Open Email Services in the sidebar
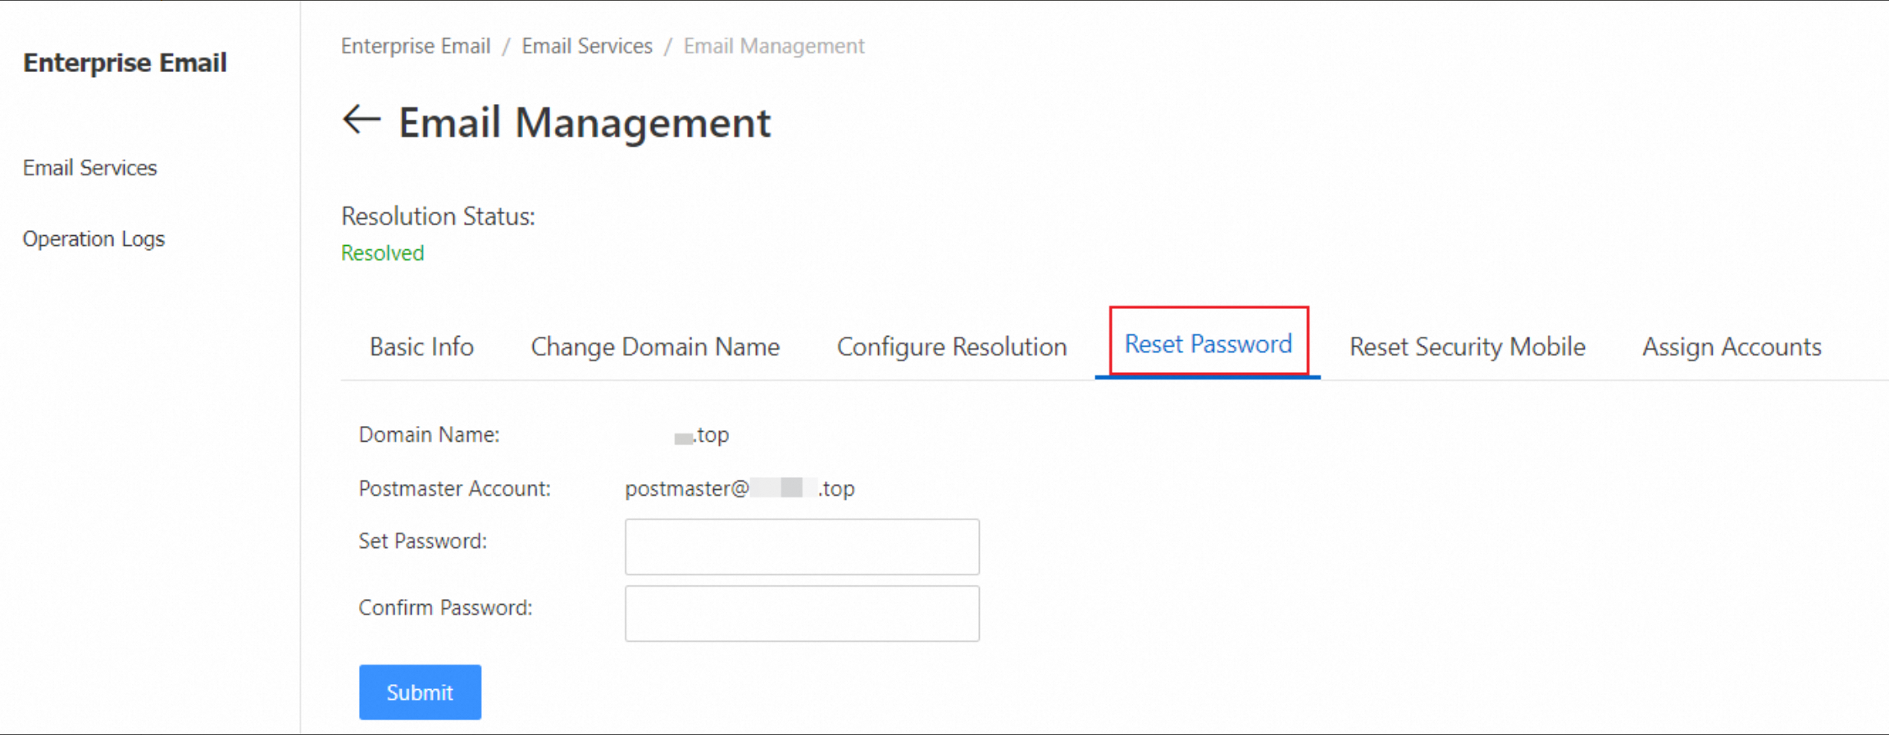The height and width of the screenshot is (735, 1889). click(x=89, y=168)
